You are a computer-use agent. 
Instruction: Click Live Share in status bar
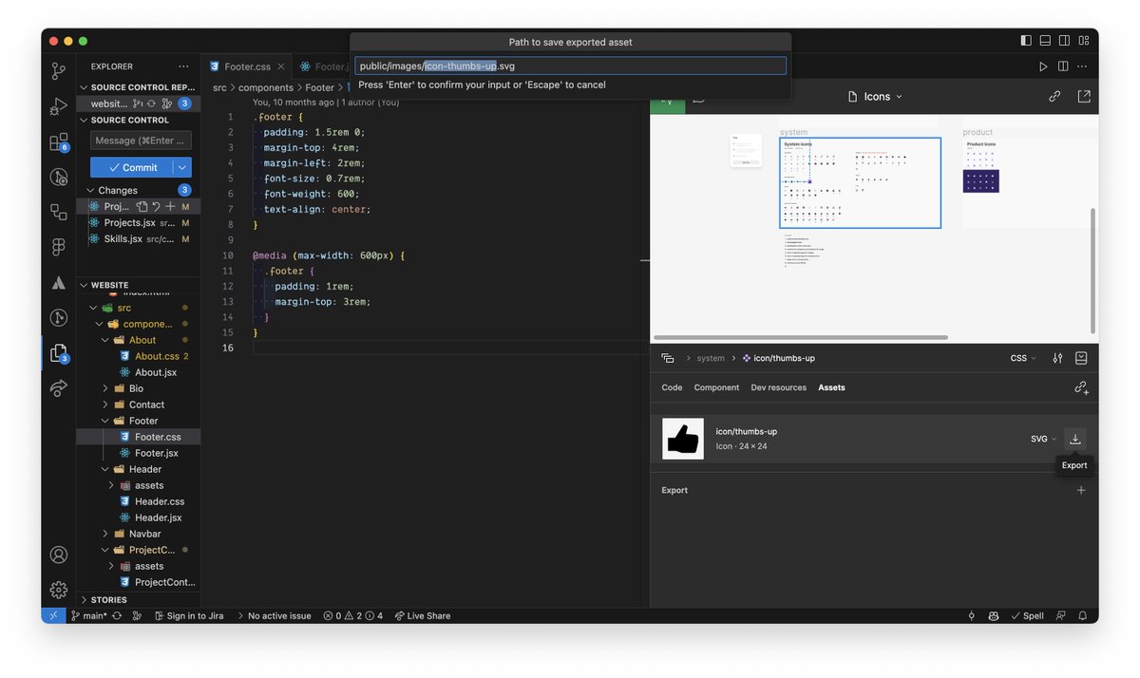[423, 615]
